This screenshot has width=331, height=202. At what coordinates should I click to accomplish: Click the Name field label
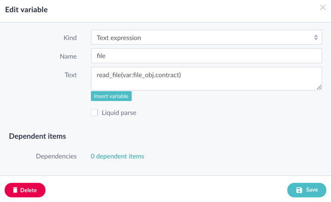(68, 56)
